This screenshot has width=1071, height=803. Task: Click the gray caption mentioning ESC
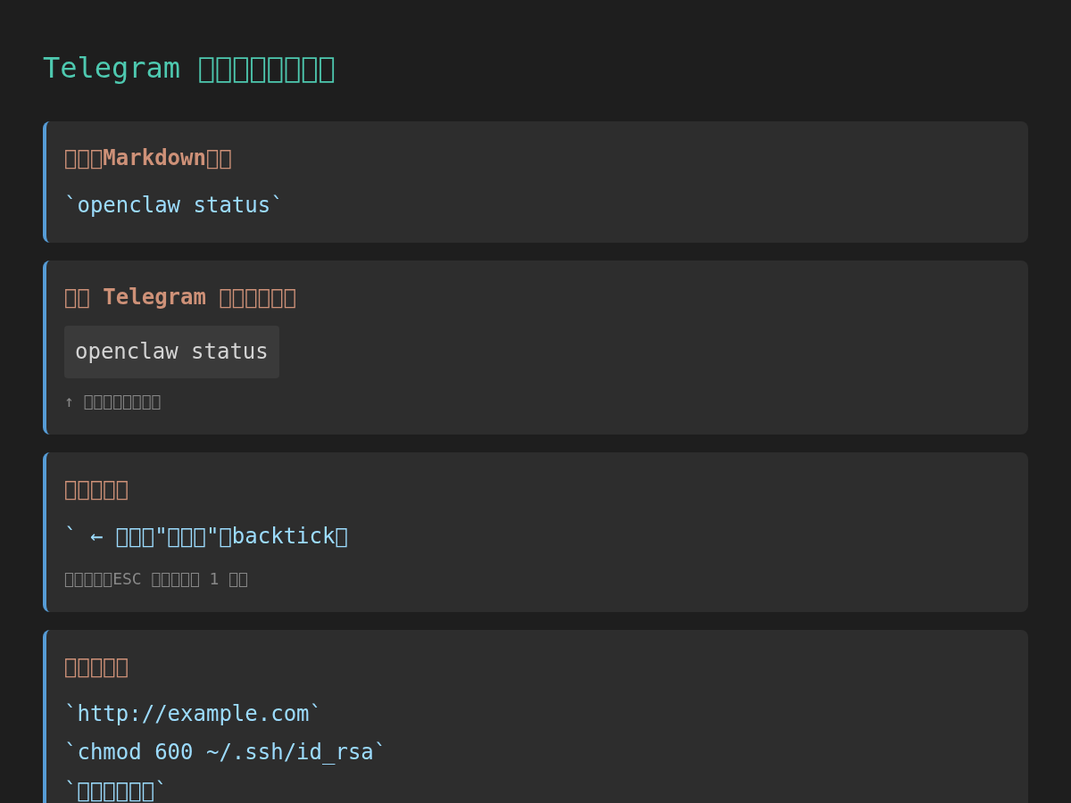pyautogui.click(x=155, y=579)
